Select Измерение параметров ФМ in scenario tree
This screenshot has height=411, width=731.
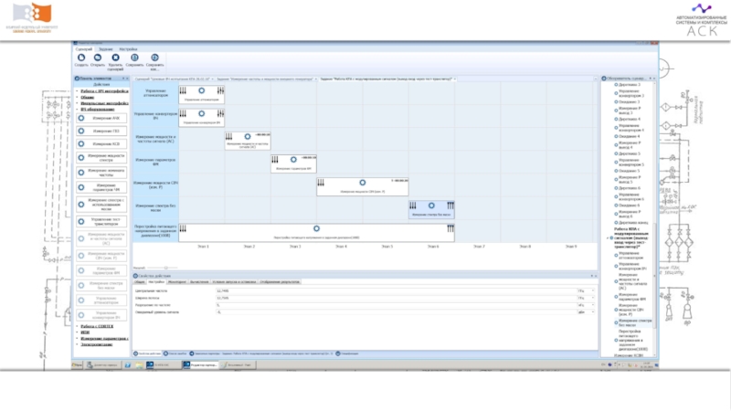click(x=631, y=297)
